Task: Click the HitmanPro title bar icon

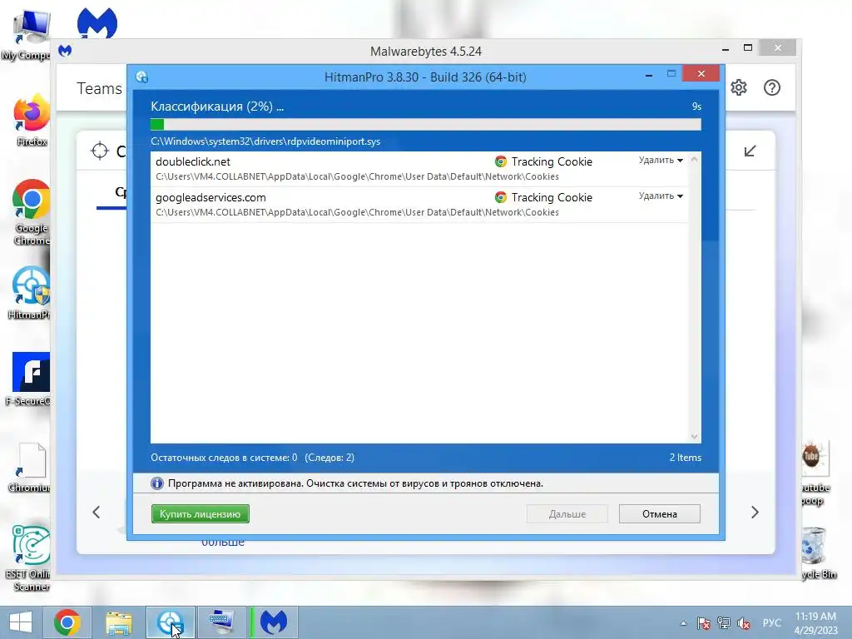Action: tap(142, 77)
